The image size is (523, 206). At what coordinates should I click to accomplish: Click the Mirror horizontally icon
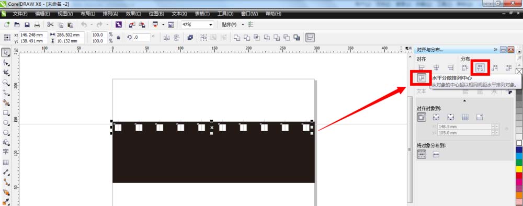pos(167,38)
